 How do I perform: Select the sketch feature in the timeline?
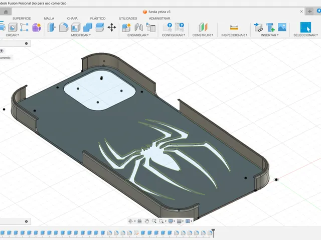[x=136, y=232]
